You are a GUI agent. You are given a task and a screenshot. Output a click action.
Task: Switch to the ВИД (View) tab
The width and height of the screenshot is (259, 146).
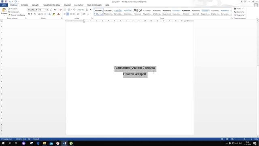pos(107,5)
